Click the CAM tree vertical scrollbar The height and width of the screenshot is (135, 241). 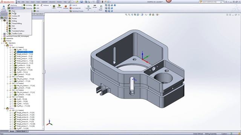43,75
